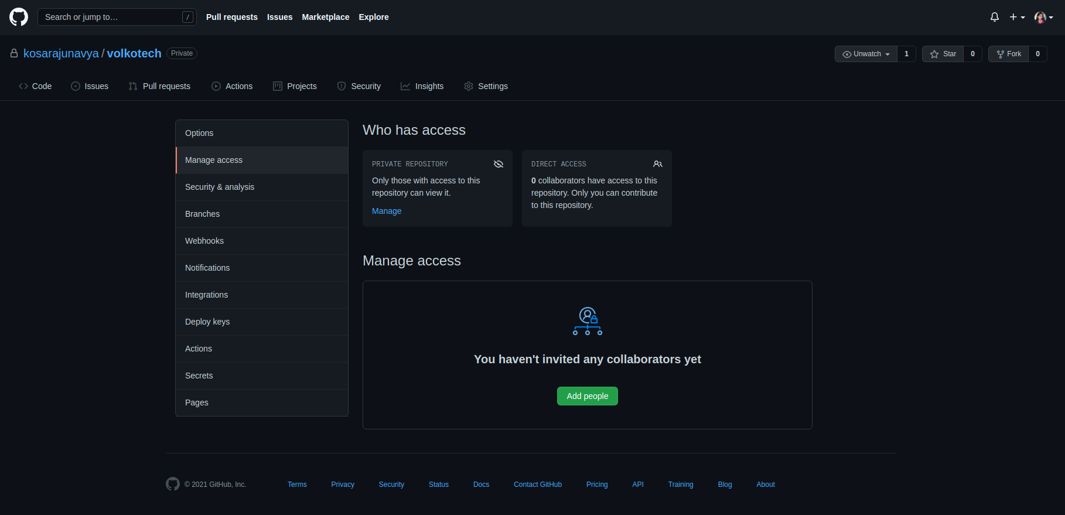Go to the kosarajunavya profile link

pyautogui.click(x=61, y=53)
